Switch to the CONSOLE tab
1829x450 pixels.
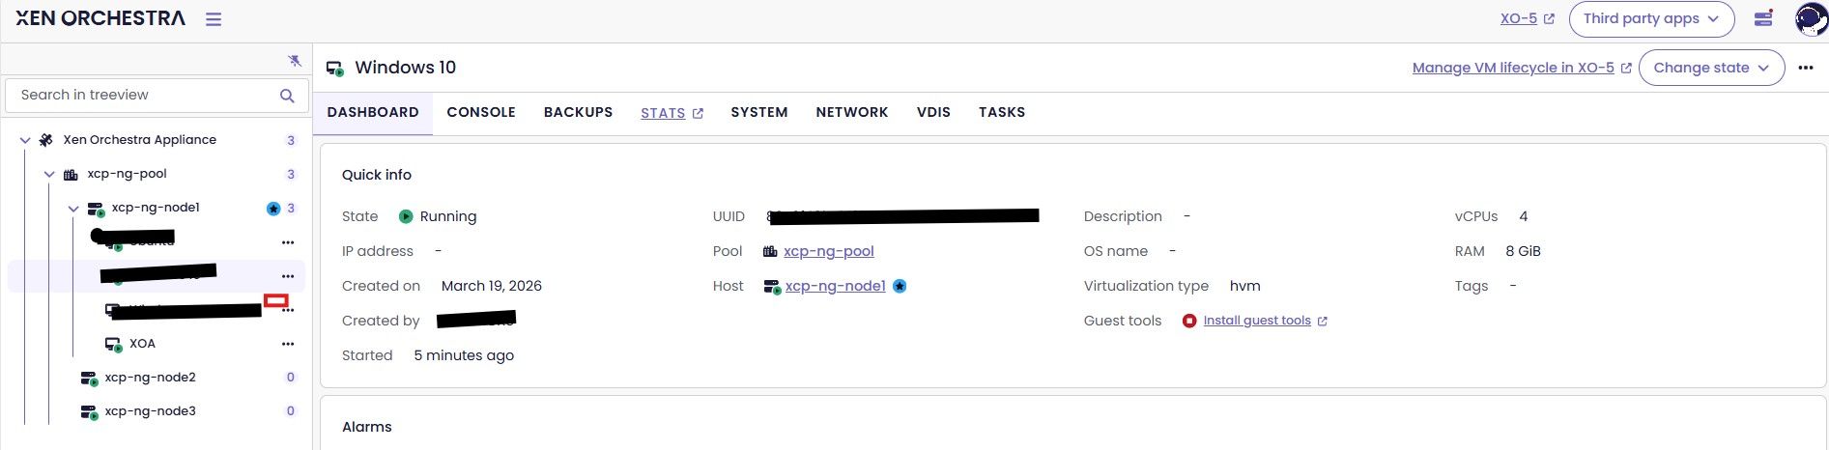481,112
